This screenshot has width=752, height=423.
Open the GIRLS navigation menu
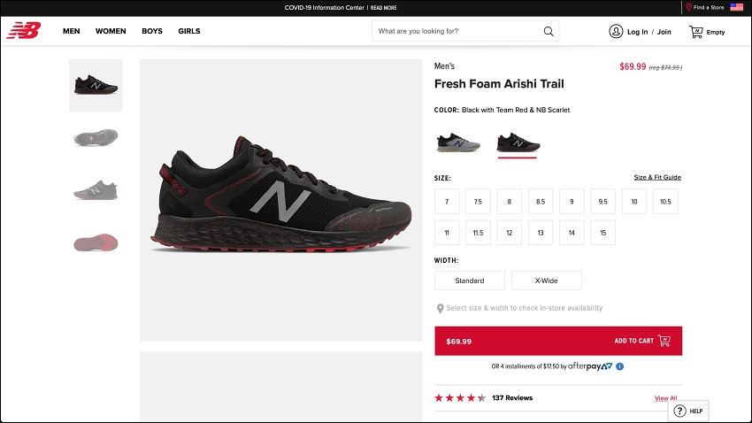(189, 31)
